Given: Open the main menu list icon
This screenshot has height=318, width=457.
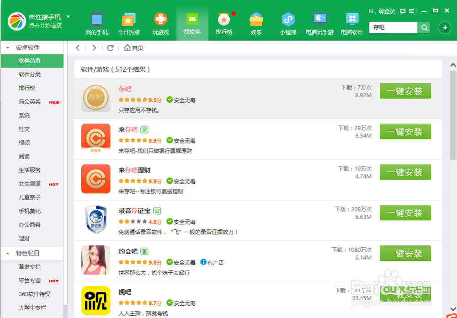Looking at the screenshot, I should click(411, 11).
